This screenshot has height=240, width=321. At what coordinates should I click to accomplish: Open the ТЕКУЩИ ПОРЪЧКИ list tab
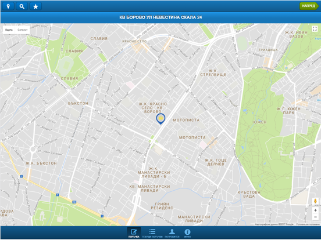pyautogui.click(x=152, y=233)
